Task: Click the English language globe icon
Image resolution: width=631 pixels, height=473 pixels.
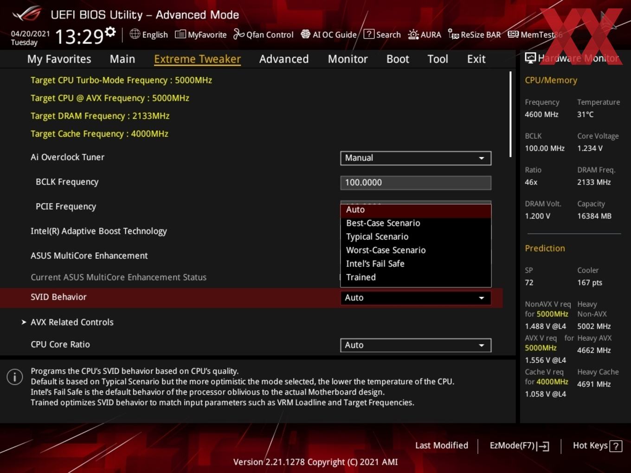Action: tap(135, 34)
